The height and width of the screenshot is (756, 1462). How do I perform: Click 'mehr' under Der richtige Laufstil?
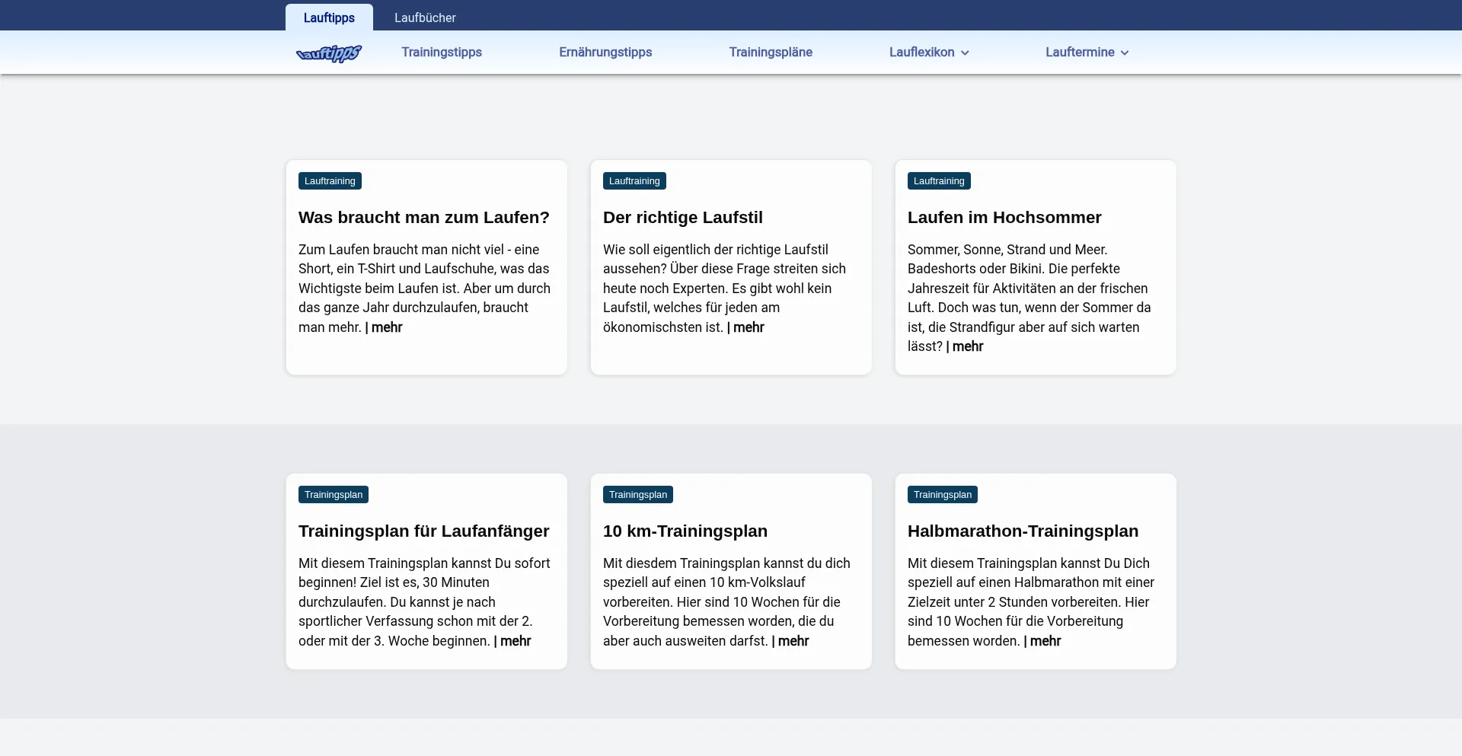[748, 327]
